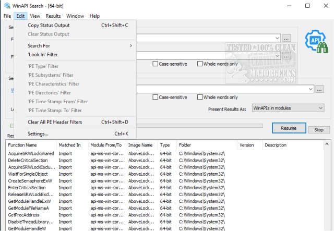The image size is (334, 231).
Task: Click the results list scroll up arrow
Action: (x=327, y=144)
